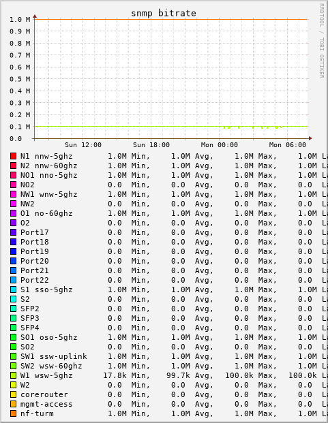Click the SFP2 legend label
Screen dimensions: 328x423
[30, 309]
